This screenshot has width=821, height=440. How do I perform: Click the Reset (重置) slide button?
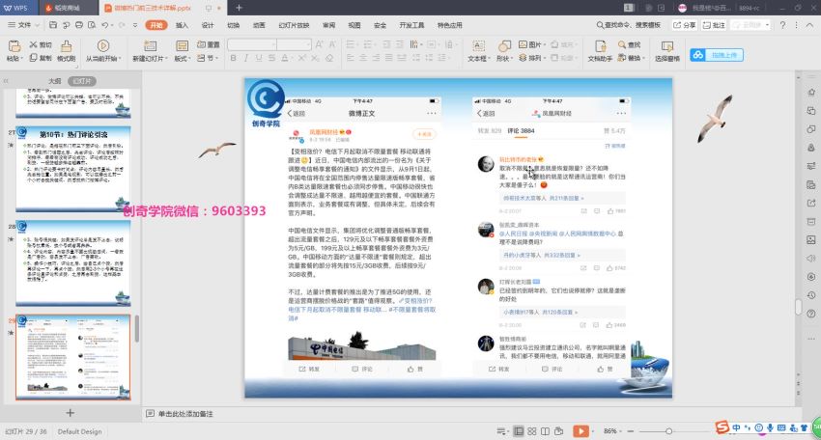pos(209,45)
